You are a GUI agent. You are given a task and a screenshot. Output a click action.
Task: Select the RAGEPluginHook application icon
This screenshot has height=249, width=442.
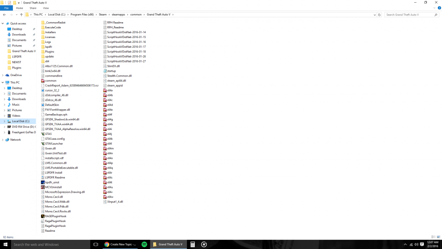(x=43, y=216)
